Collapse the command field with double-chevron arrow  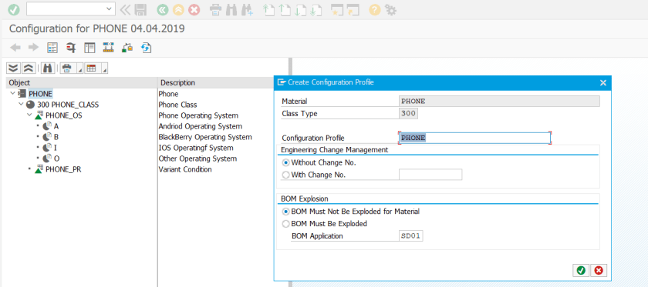[x=126, y=9]
